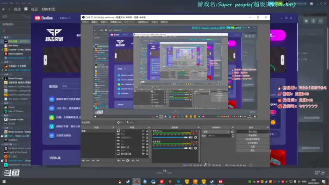This screenshot has height=185, width=329.
Task: Open source properties gear in Sources panel
Action: pos(127,160)
